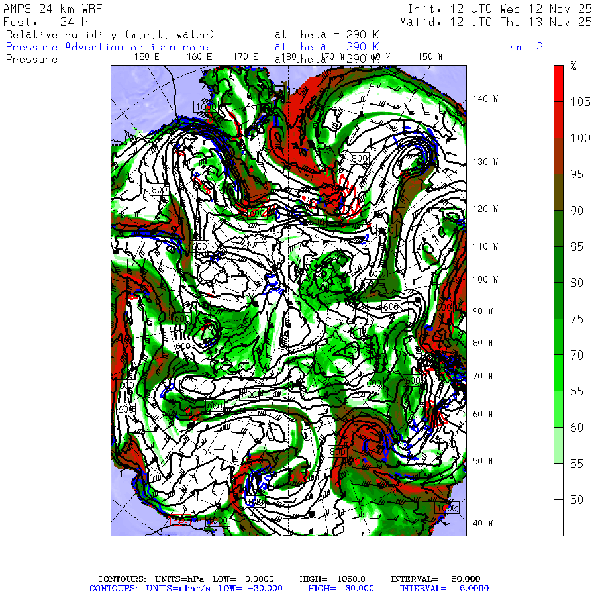596x596 pixels.
Task: Select the 'AMPS 24-km WRF' title text
Action: click(52, 9)
